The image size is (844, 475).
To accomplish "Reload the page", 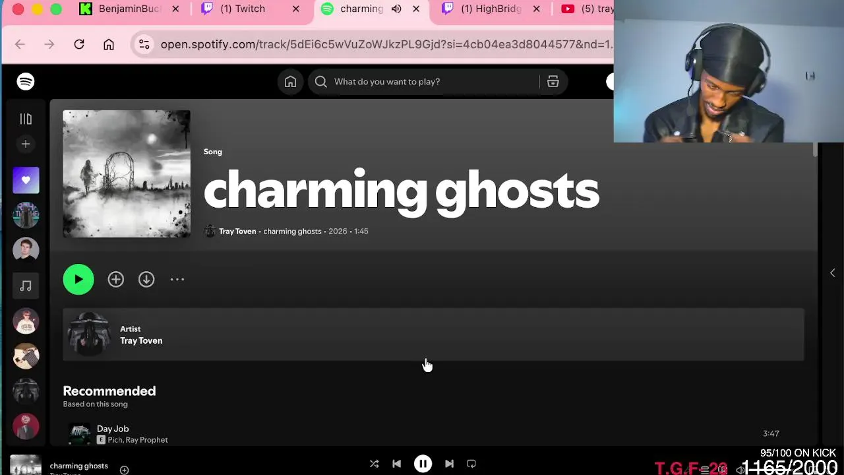I will [x=79, y=44].
